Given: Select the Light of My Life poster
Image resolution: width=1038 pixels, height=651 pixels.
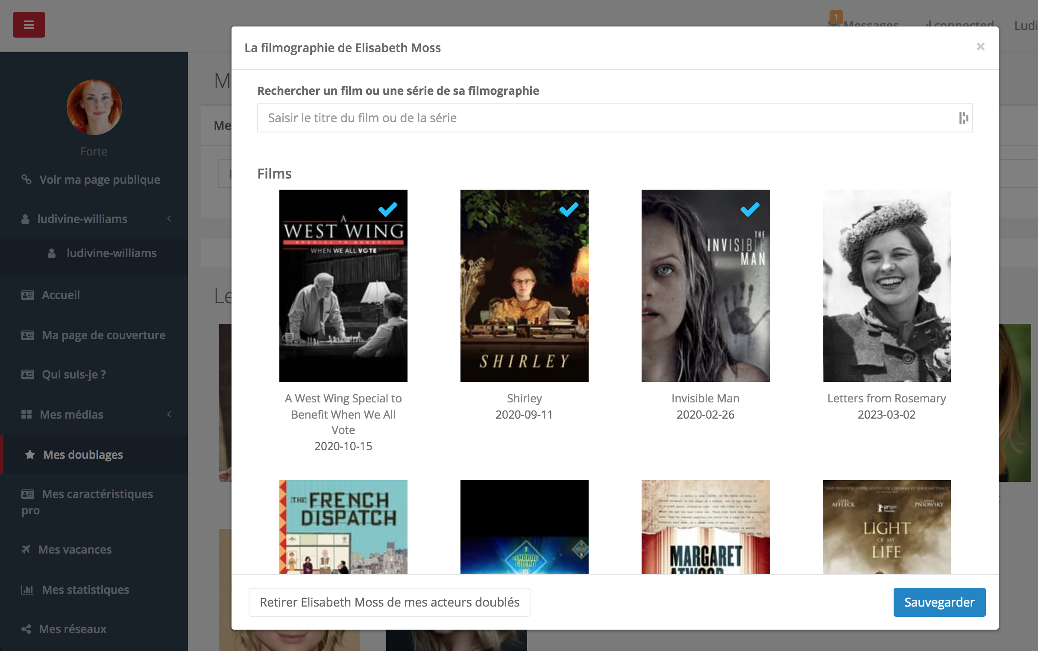Looking at the screenshot, I should point(886,527).
